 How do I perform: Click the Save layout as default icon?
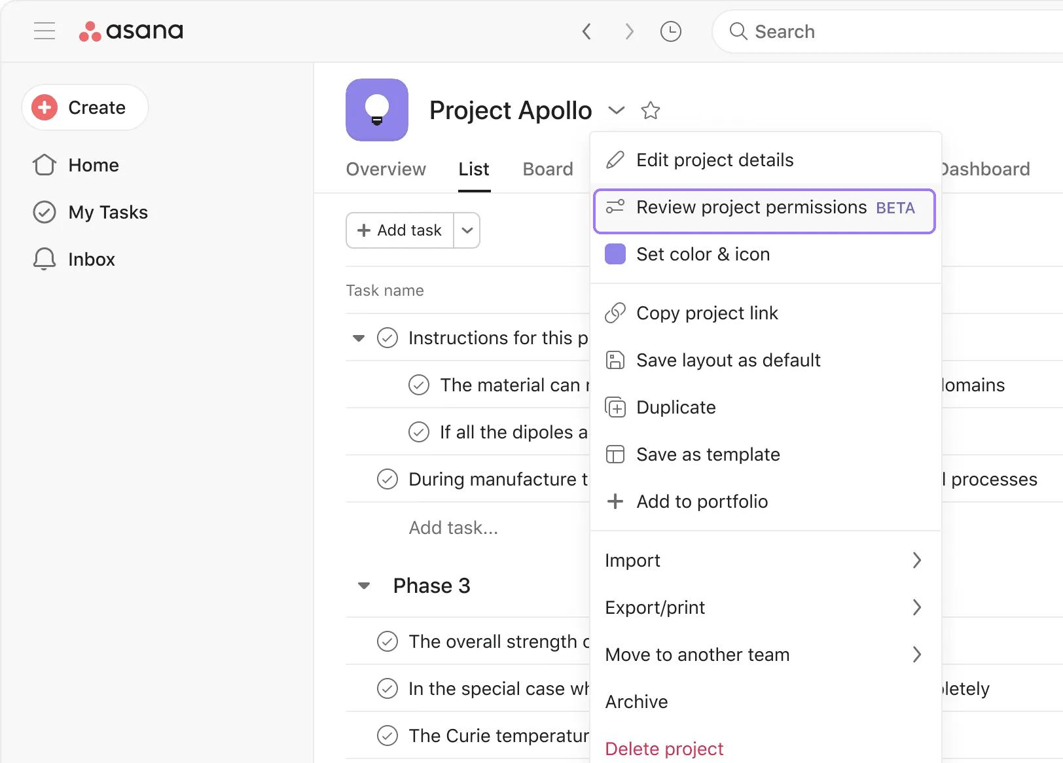click(615, 360)
